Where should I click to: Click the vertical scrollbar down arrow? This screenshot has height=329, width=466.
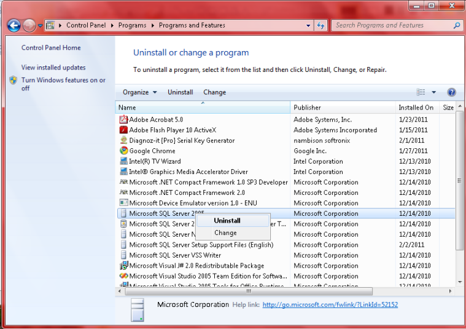[459, 282]
